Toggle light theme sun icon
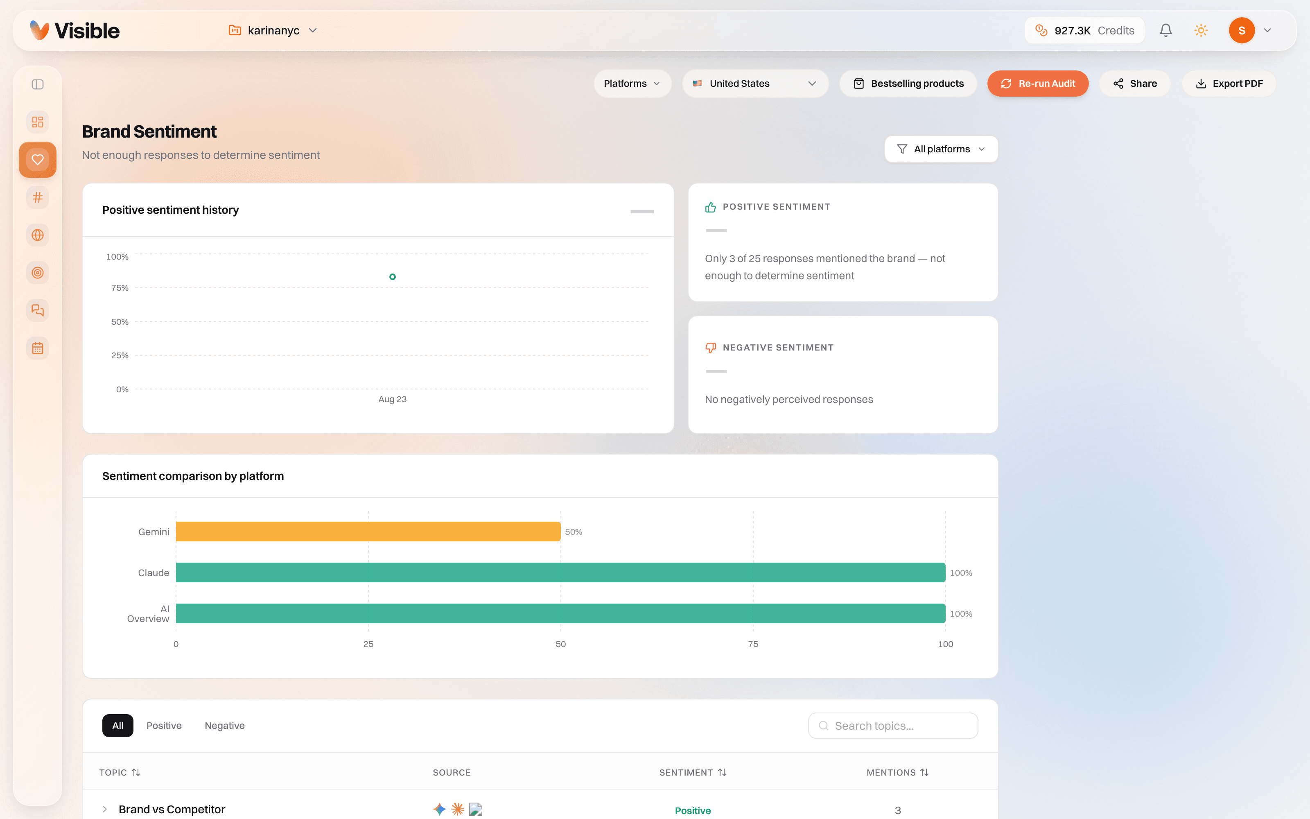The image size is (1310, 819). [x=1201, y=30]
